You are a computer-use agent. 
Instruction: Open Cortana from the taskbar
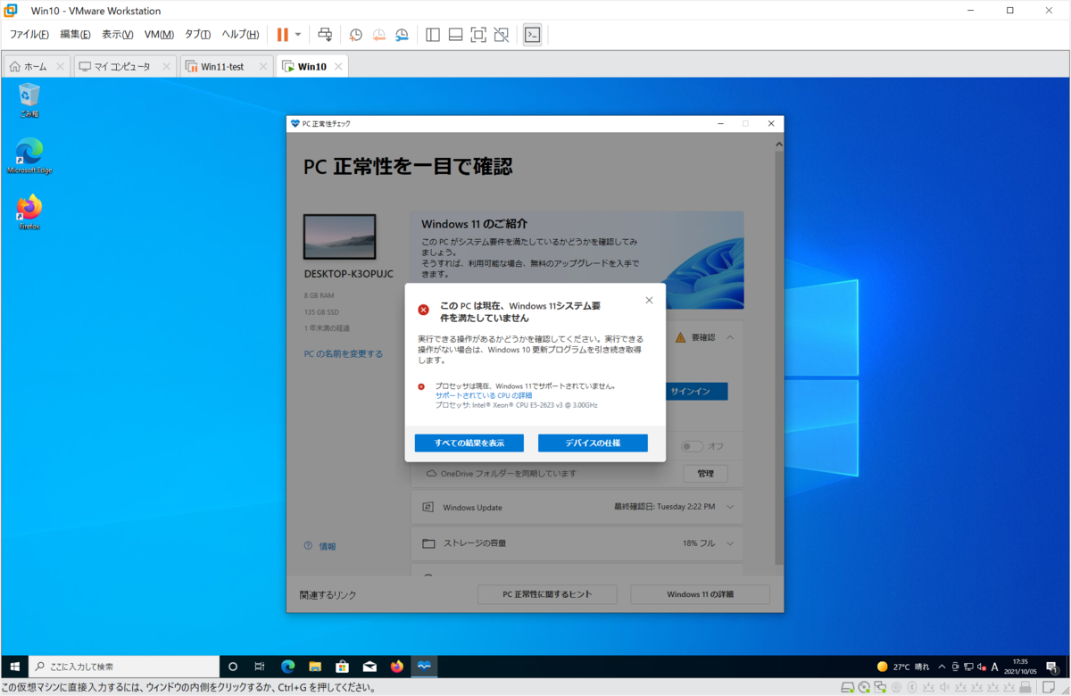pyautogui.click(x=233, y=667)
